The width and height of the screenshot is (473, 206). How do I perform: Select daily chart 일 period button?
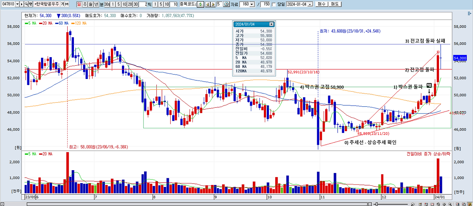pyautogui.click(x=79, y=4)
